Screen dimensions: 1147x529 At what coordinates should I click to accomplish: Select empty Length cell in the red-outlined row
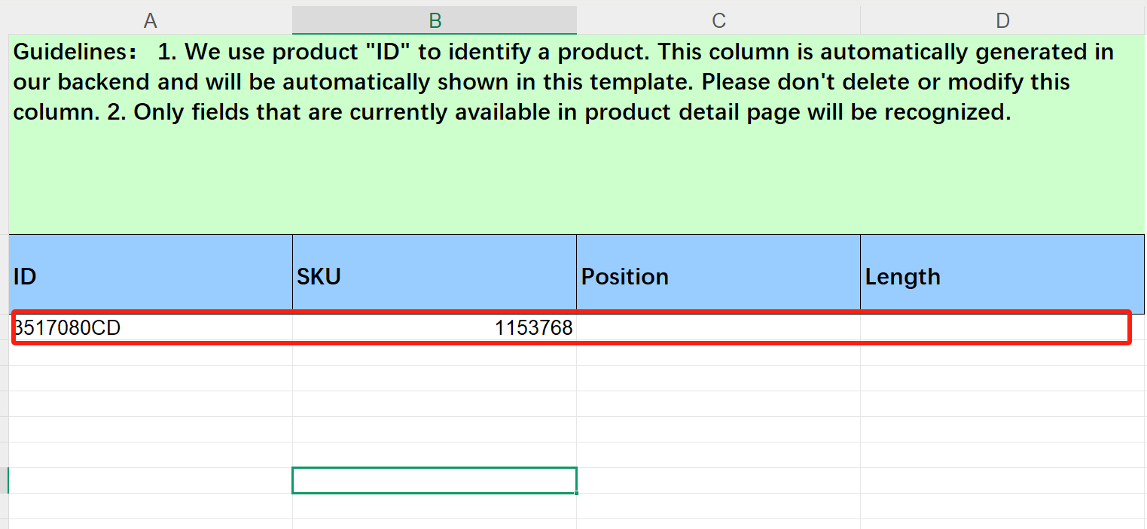tap(1002, 327)
